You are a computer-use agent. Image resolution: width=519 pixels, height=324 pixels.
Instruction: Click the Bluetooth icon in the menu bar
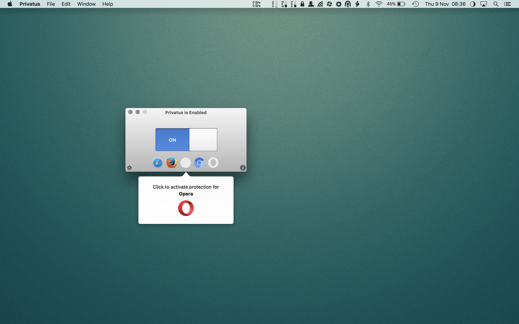pyautogui.click(x=368, y=4)
